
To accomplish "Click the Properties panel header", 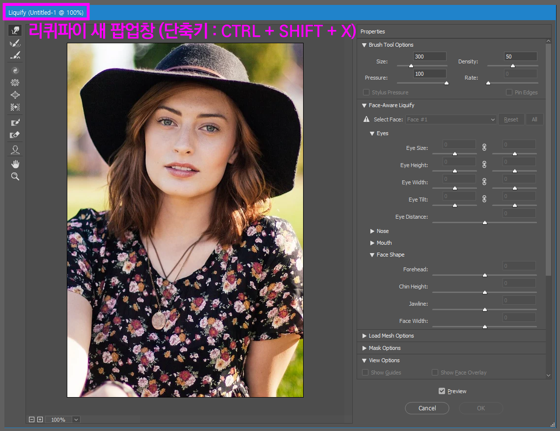I will pos(372,31).
